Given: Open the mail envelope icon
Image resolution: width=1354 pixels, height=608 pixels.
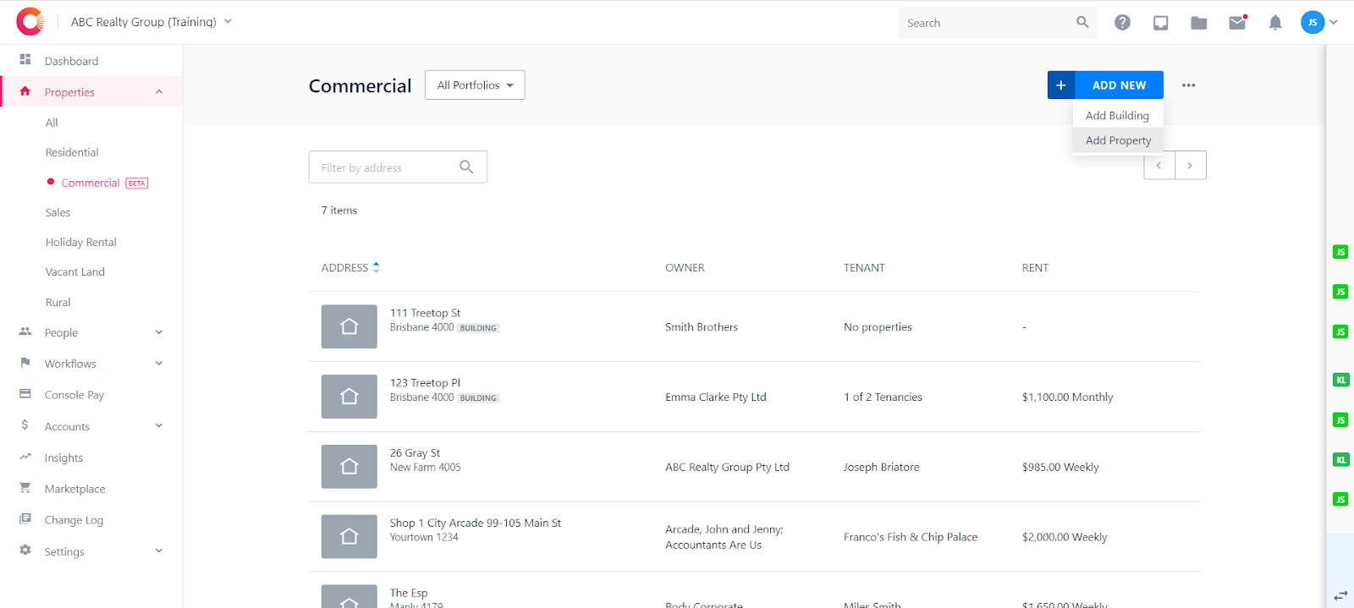Looking at the screenshot, I should (1237, 23).
